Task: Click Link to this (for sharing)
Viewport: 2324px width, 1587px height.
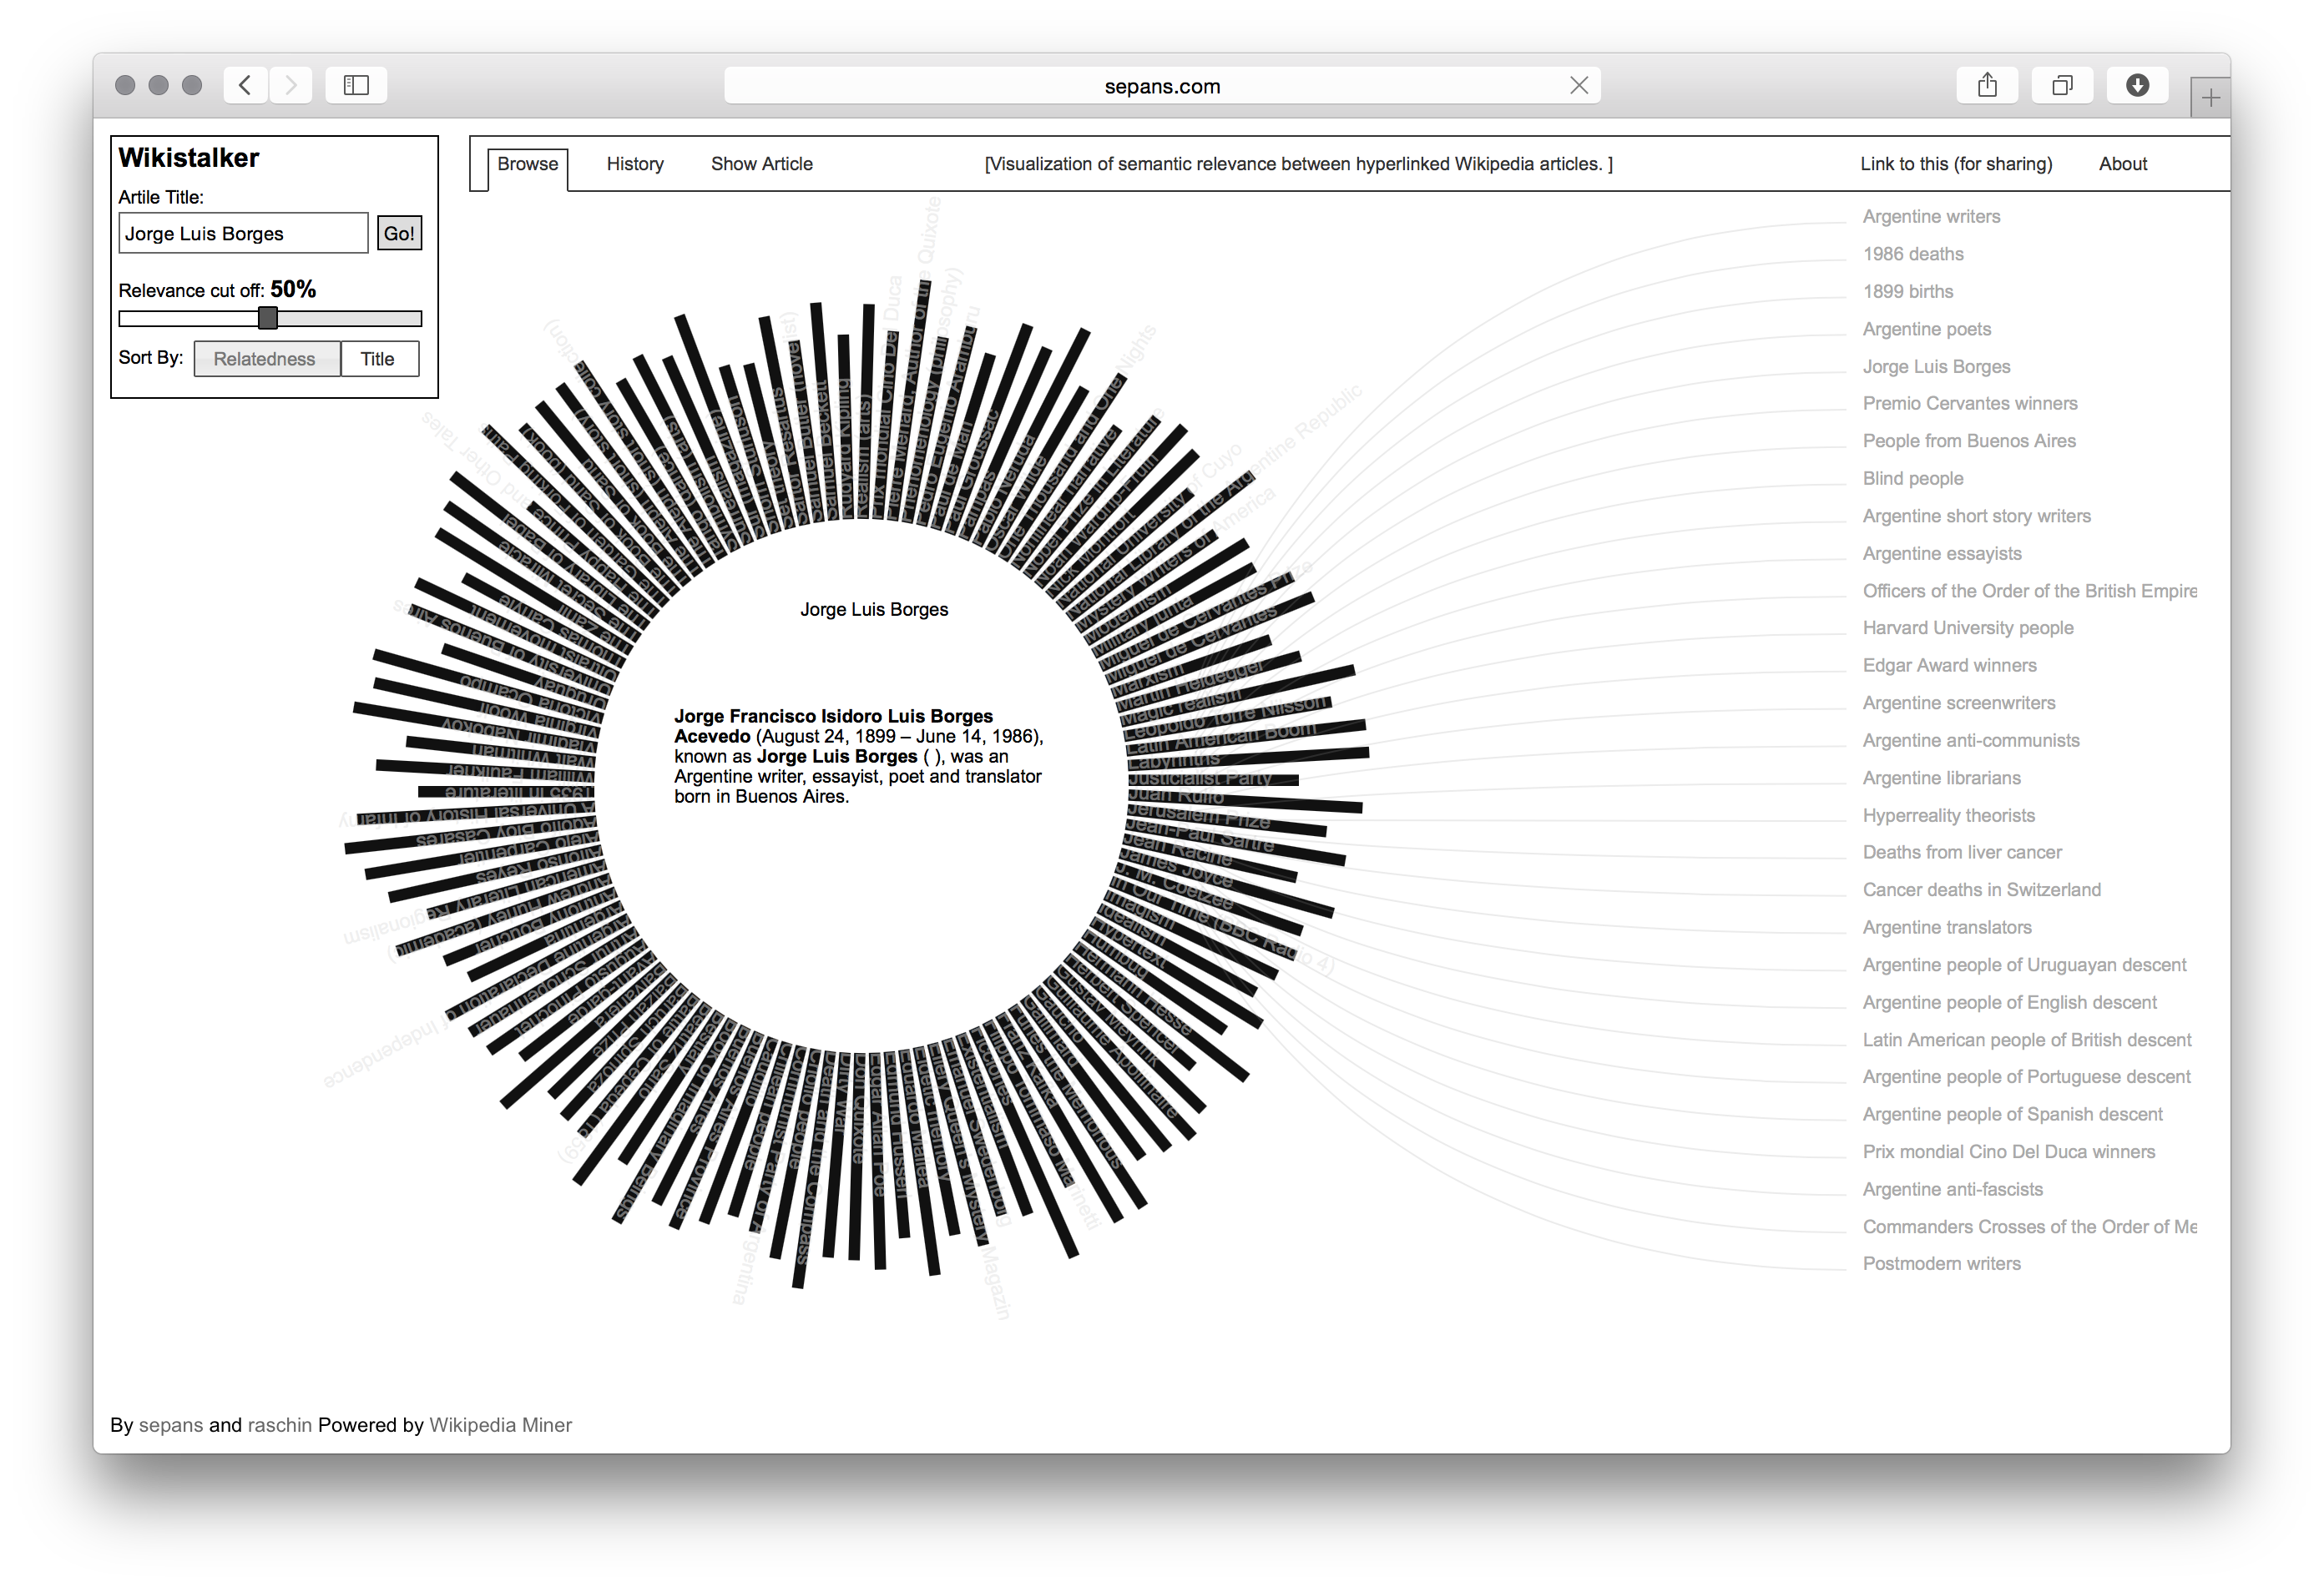Action: tap(1955, 164)
